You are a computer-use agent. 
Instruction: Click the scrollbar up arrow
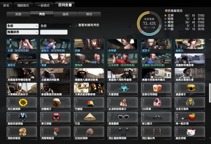(210, 40)
